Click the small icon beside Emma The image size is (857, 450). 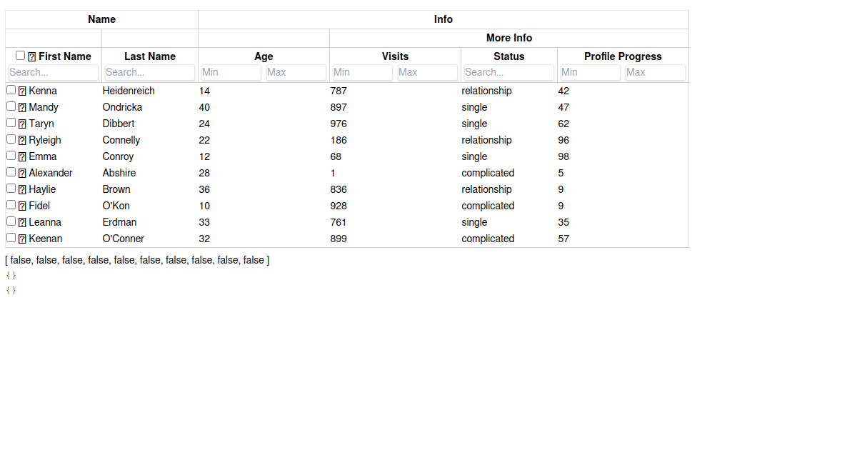click(22, 157)
